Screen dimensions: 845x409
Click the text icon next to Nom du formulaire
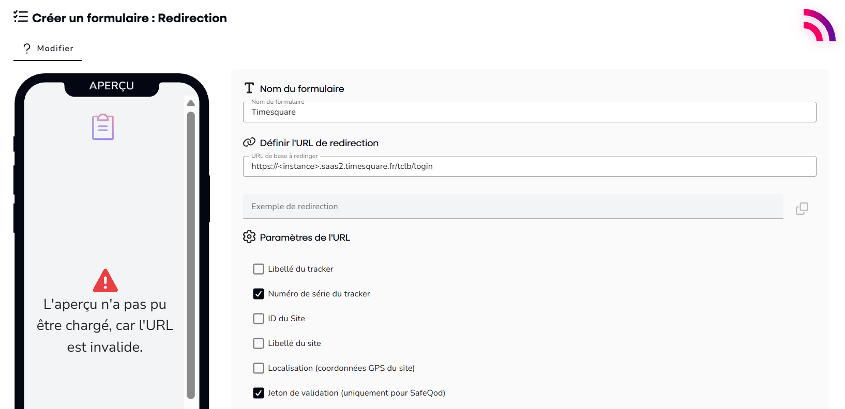[249, 88]
